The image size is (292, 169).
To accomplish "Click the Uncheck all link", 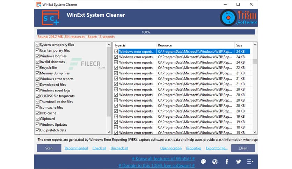I will click(119, 148).
